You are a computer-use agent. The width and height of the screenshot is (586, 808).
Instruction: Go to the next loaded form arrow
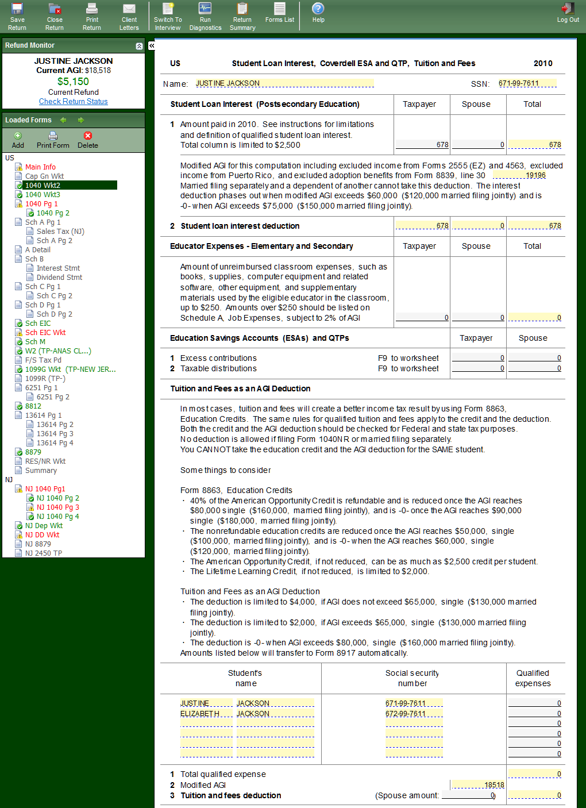pyautogui.click(x=81, y=120)
